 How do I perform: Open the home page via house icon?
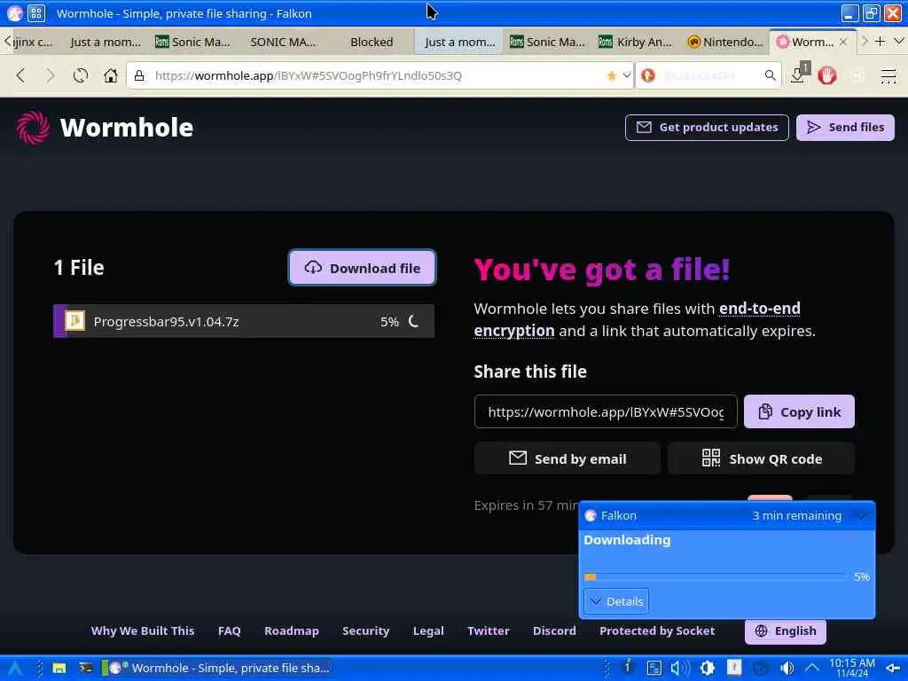111,75
